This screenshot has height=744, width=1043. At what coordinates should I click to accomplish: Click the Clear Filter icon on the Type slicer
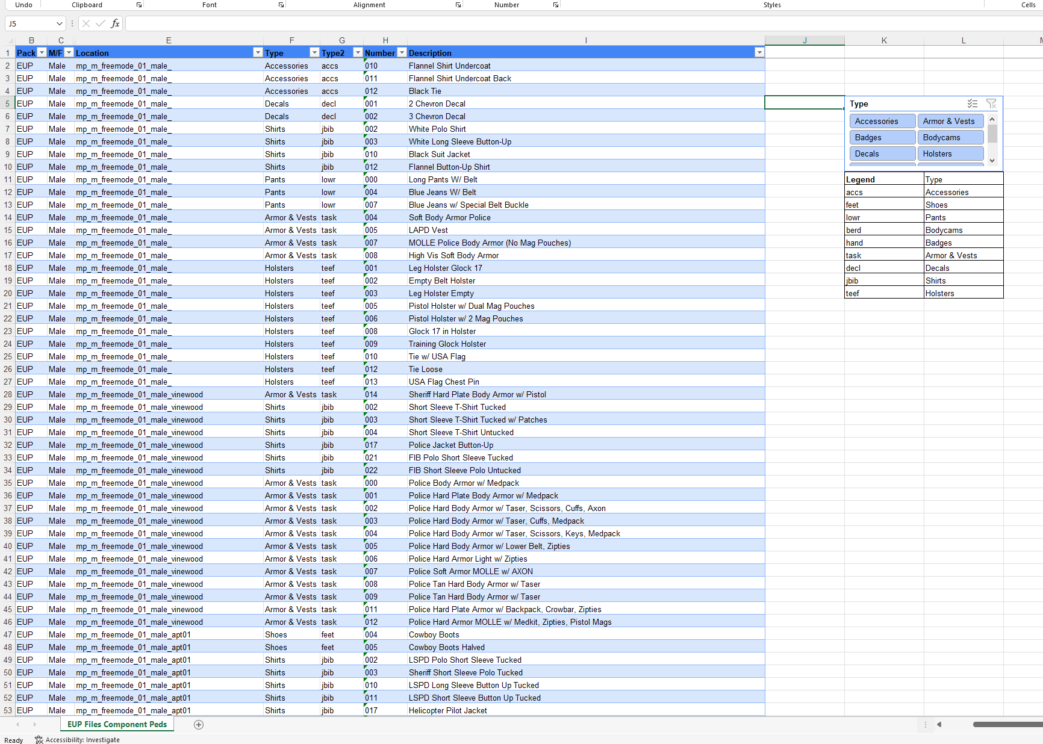pos(991,104)
